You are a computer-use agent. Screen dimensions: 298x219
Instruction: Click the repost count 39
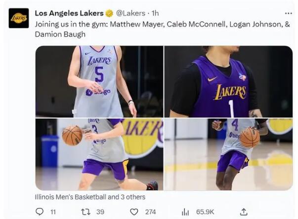coord(100,212)
